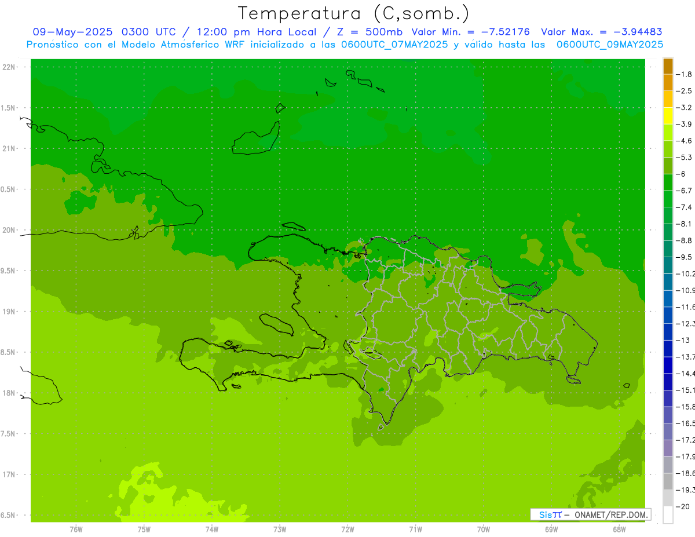Click the '-11.6' color bar value

(x=686, y=307)
